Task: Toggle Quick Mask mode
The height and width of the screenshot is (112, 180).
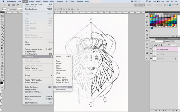Action: point(2,87)
